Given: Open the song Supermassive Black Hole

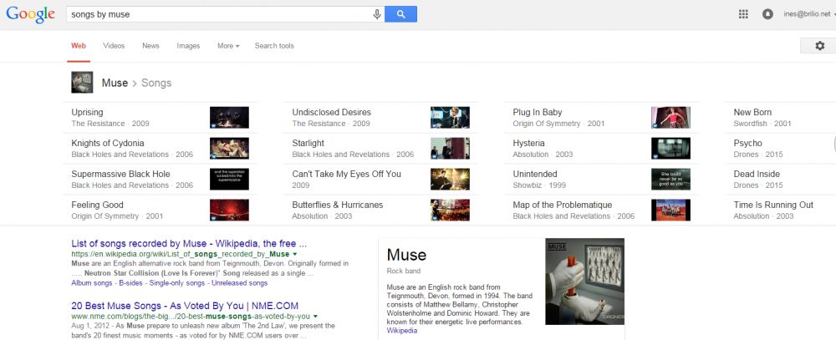Looking at the screenshot, I should coord(120,174).
